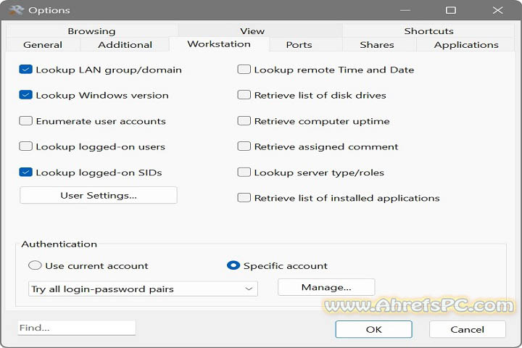Maximize the Options window

pyautogui.click(x=451, y=10)
